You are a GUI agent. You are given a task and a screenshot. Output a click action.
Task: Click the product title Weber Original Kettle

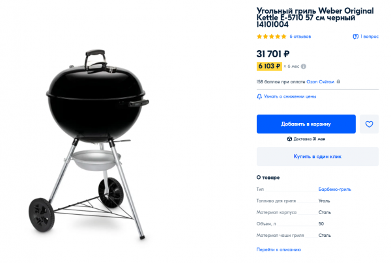tap(315, 18)
